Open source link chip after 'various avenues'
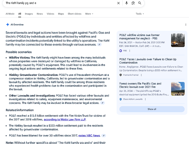 pos(99,45)
